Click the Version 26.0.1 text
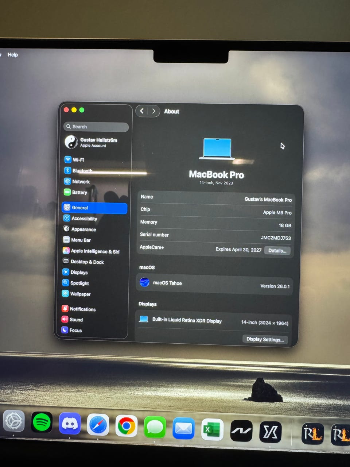Screen dimensions: 350x467 pos(275,286)
